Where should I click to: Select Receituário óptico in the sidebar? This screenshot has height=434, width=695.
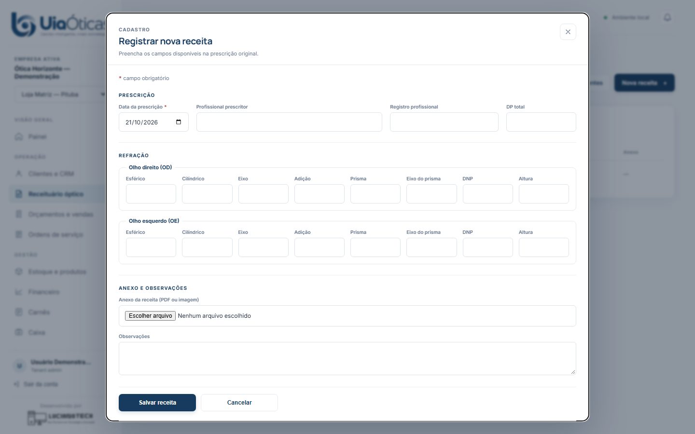pos(58,194)
